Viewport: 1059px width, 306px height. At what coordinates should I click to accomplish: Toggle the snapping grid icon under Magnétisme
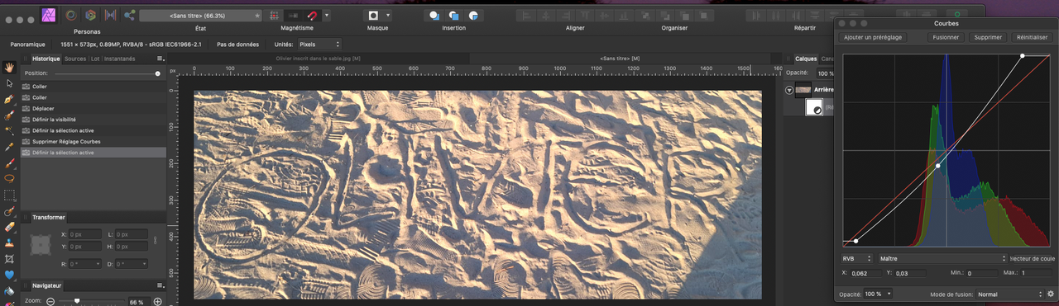click(274, 15)
